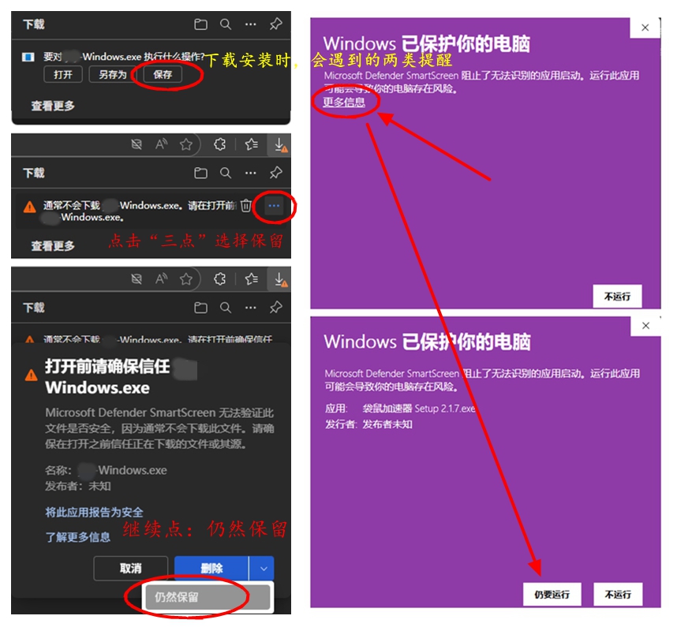Click tracking prevention icon above the trash-icon download panel
677x627 pixels.
tap(137, 144)
